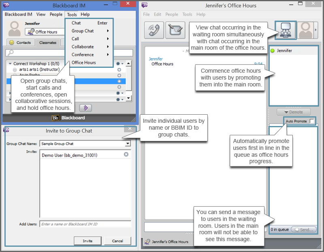Select Jennifer's Office Hours bottom tab
The width and height of the screenshot is (324, 252).
[x=166, y=241]
